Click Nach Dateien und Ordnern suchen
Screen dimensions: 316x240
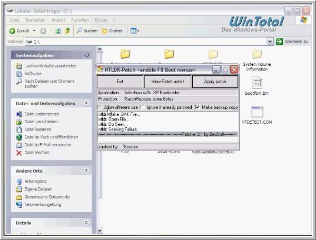(49, 84)
